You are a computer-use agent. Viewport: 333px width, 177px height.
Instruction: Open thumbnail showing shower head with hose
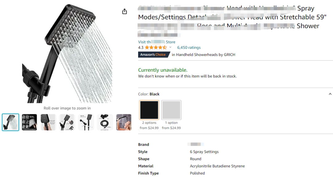(x=67, y=122)
